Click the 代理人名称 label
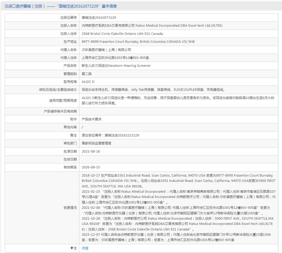282x253 pixels. (69, 50)
